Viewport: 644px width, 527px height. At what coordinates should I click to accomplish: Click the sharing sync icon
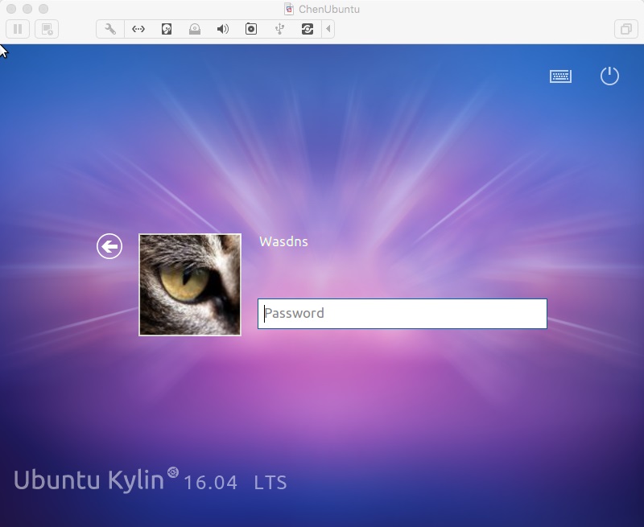click(x=308, y=29)
